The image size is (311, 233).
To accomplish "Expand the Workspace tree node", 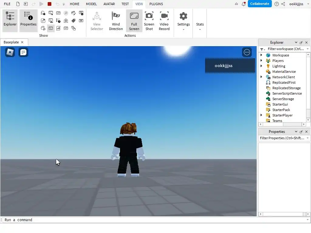I will [x=261, y=55].
